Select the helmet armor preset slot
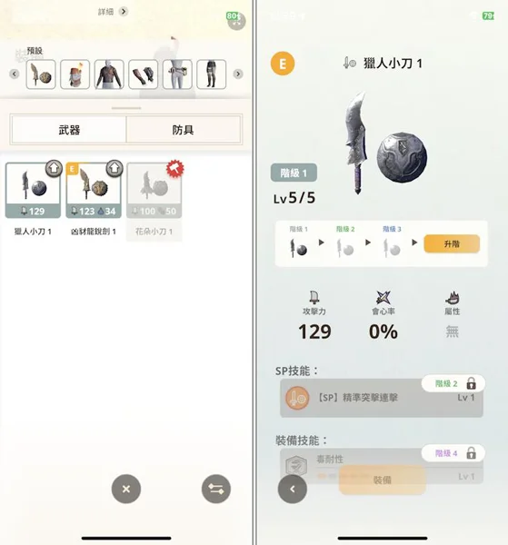The image size is (508, 545). 75,74
